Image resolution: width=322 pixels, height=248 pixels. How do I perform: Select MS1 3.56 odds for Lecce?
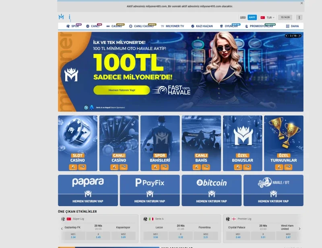156,236
